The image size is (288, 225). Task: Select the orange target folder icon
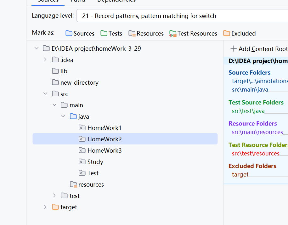(x=55, y=207)
